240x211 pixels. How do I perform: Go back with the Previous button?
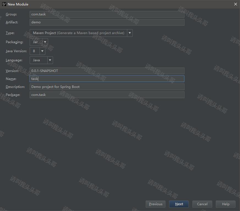(x=156, y=204)
